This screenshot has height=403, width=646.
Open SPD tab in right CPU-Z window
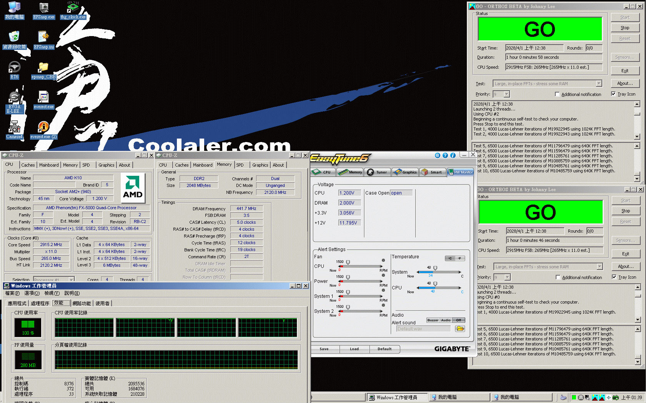point(240,165)
